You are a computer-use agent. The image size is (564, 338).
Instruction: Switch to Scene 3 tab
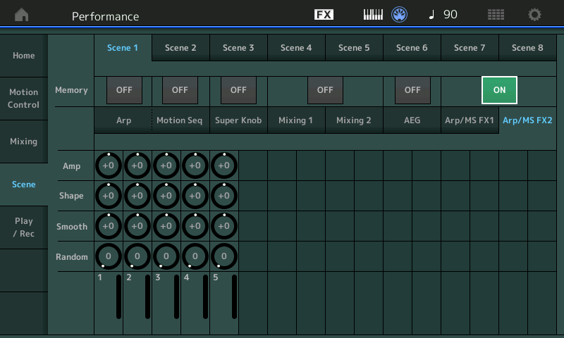pyautogui.click(x=238, y=48)
